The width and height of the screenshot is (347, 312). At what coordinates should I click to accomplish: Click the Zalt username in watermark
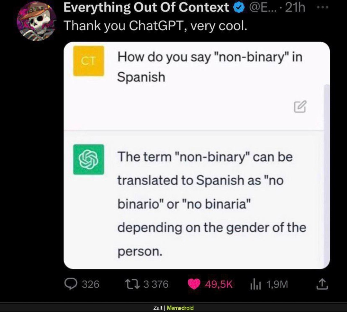pyautogui.click(x=157, y=308)
